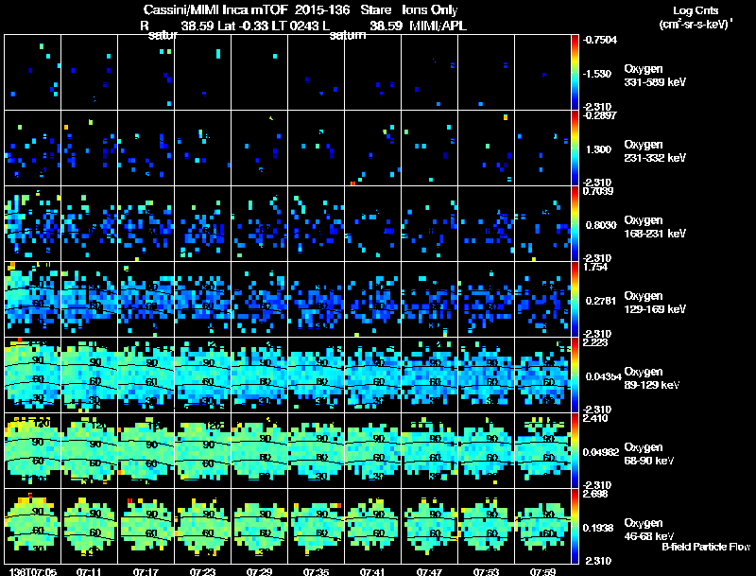This screenshot has height=576, width=756.
Task: Select the color scale for Oxygen 129-169 keV
Action: [x=576, y=300]
